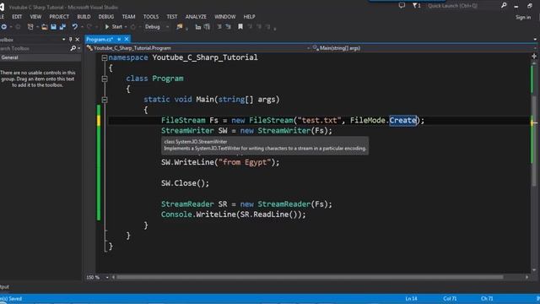Click the Save All icon
Image resolution: width=540 pixels, height=304 pixels.
(x=62, y=26)
